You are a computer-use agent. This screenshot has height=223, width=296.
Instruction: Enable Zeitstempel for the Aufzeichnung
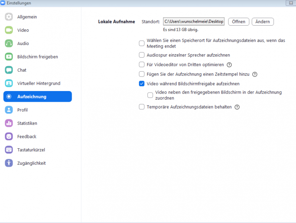coord(142,74)
